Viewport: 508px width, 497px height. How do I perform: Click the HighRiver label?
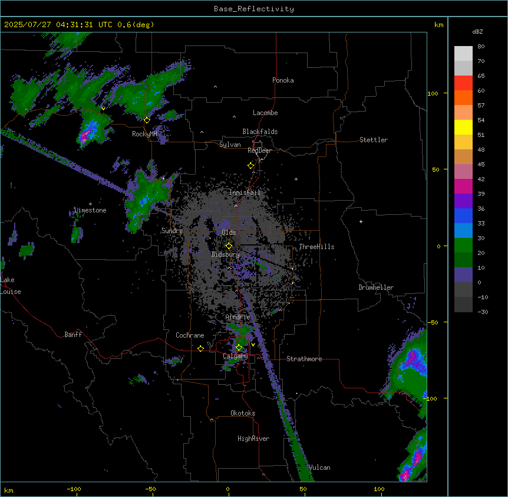[x=253, y=439]
